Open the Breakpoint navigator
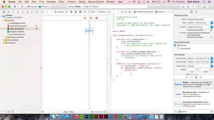The height and width of the screenshot is (120, 214). pyautogui.click(x=32, y=12)
